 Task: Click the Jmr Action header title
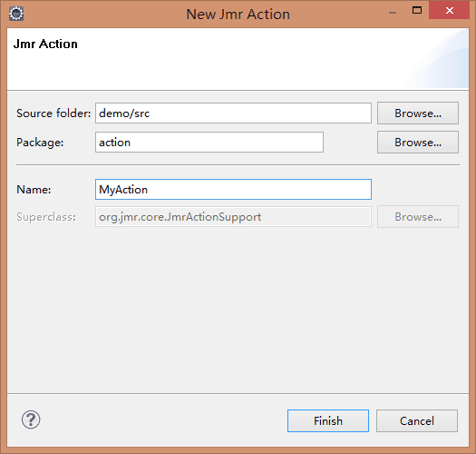tap(45, 44)
